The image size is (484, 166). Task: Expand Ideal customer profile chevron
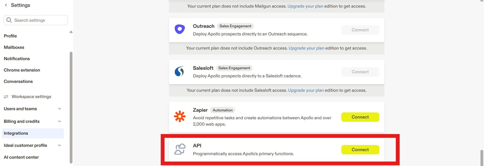point(60,146)
